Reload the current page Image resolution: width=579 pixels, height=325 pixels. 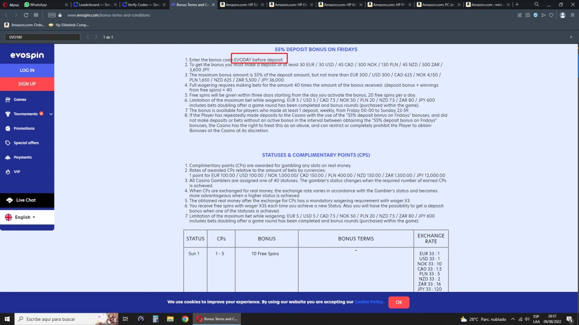[26, 15]
